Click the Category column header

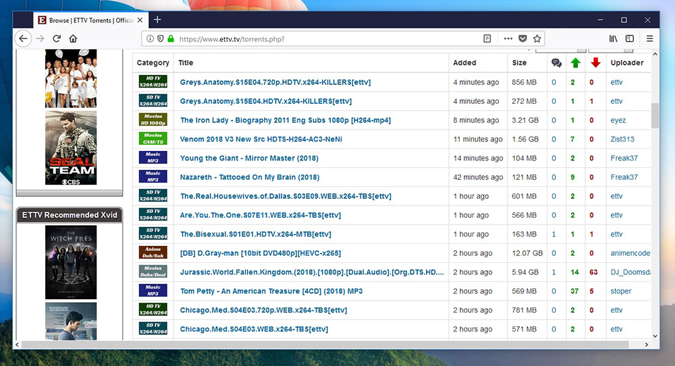click(153, 63)
